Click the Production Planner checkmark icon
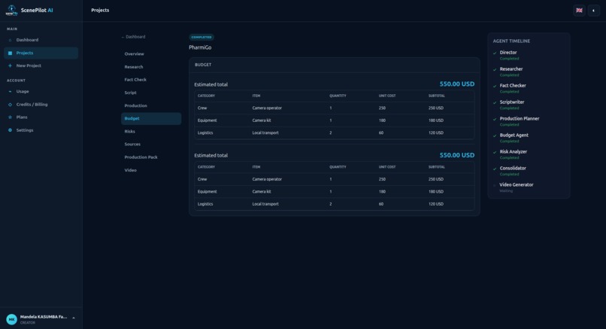Viewport: 606px width, 329px height. pyautogui.click(x=495, y=119)
